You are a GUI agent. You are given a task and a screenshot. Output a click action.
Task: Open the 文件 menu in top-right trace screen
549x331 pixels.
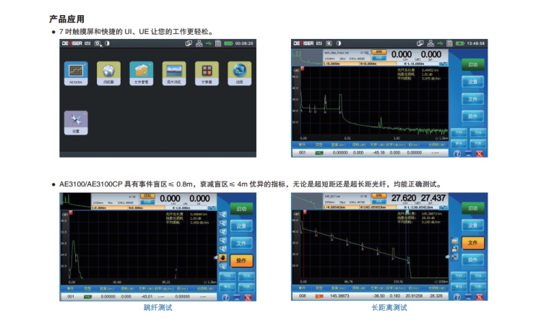472,99
